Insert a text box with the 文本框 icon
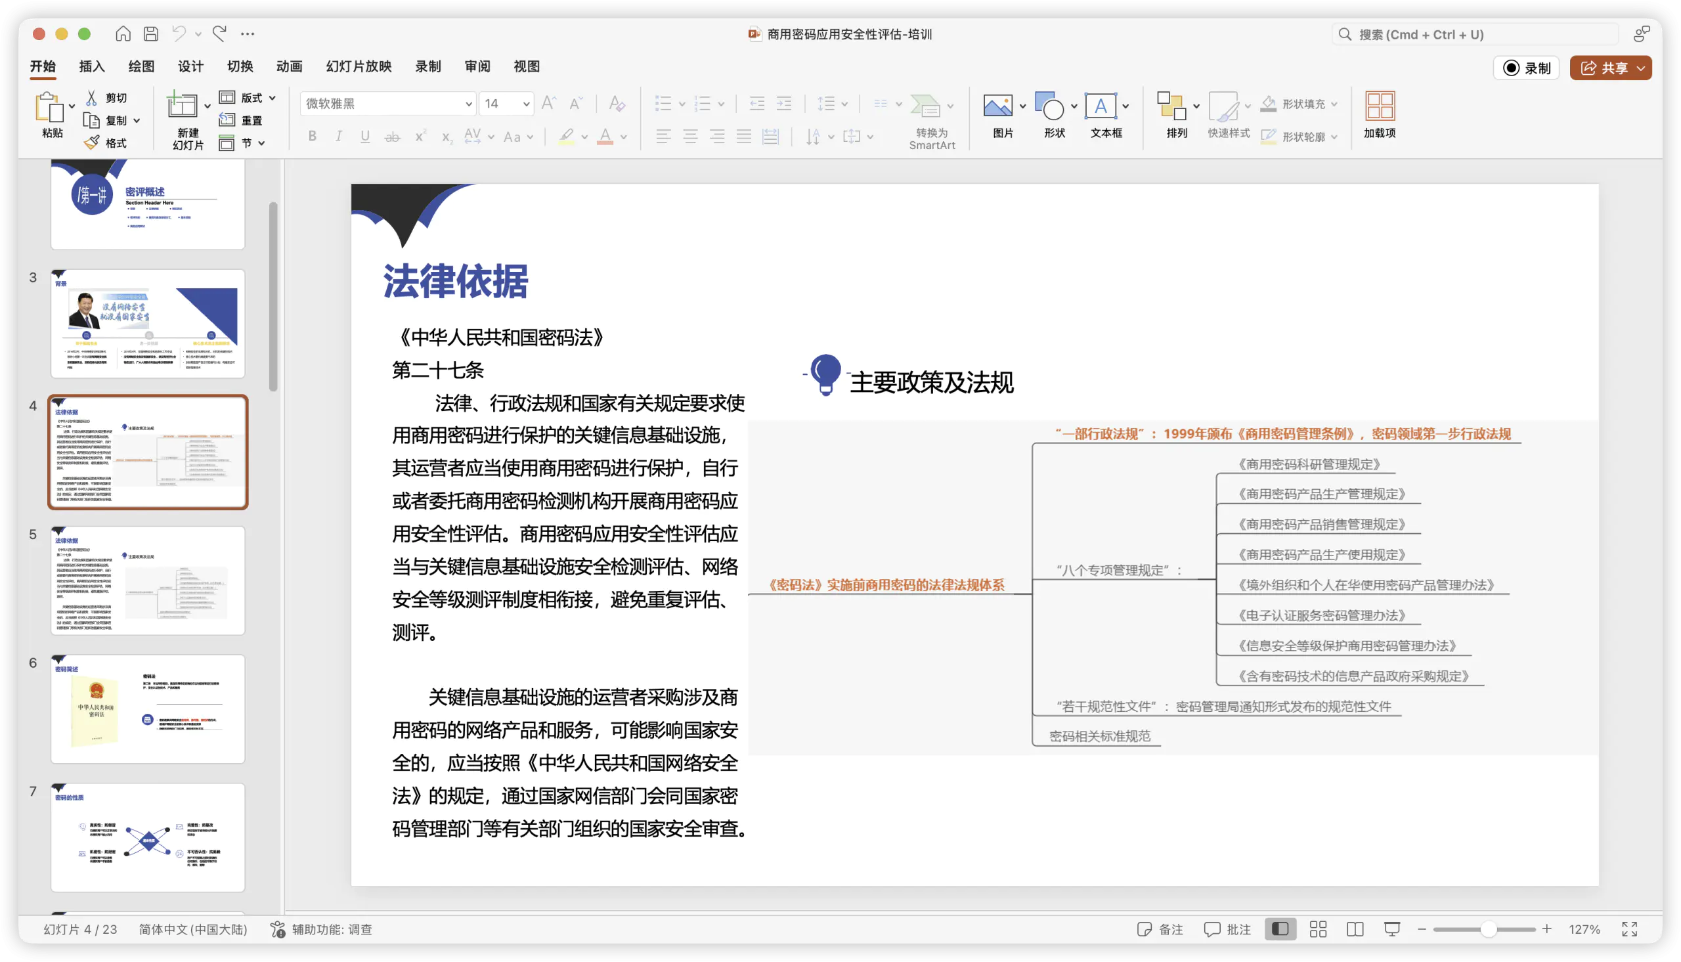 pos(1101,106)
